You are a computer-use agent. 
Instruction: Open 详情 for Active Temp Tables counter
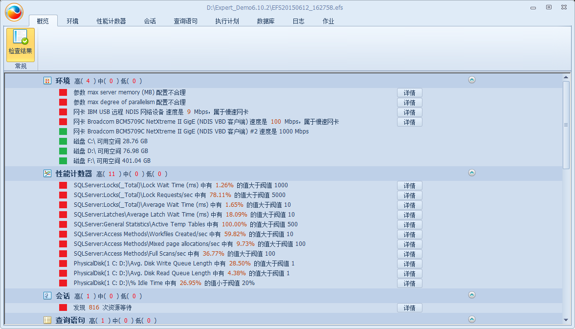[x=410, y=225]
